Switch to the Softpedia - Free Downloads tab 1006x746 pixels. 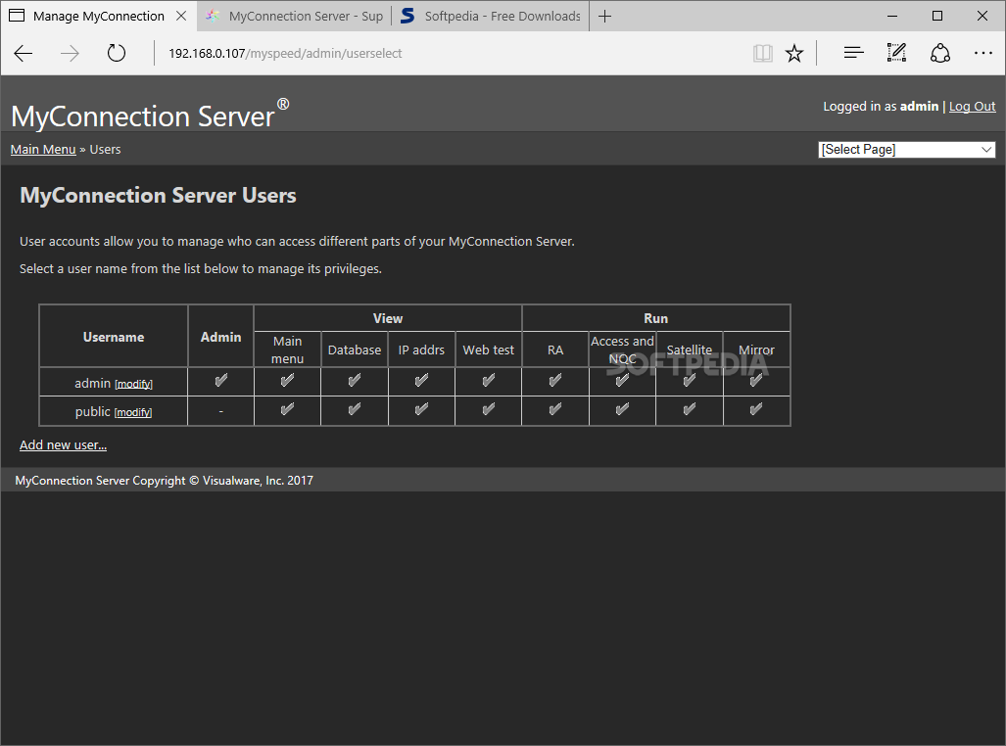(491, 16)
